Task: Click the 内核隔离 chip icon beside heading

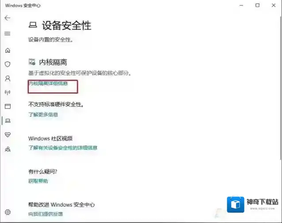Action: pos(32,62)
